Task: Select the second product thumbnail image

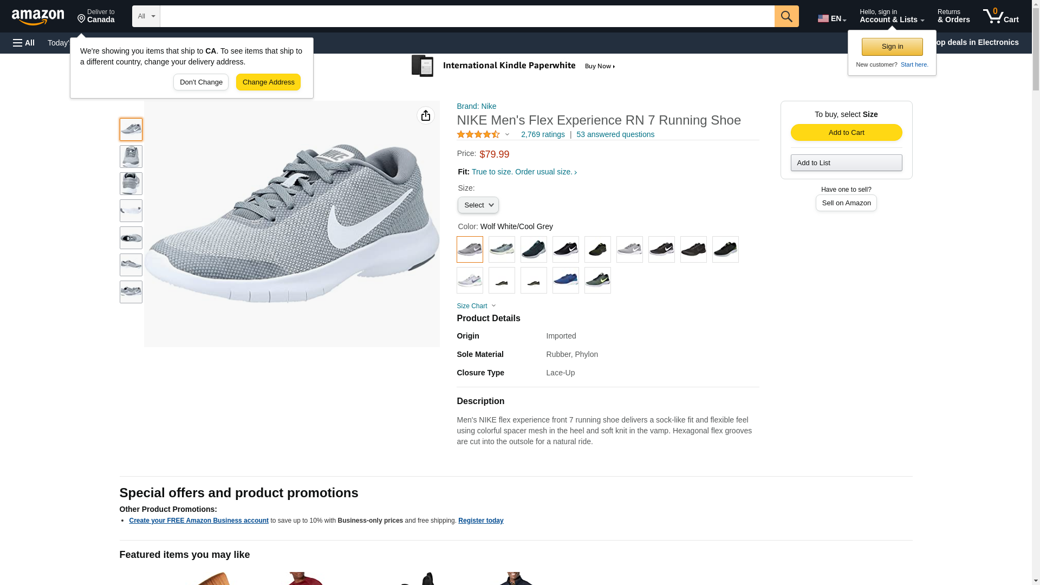Action: [131, 157]
